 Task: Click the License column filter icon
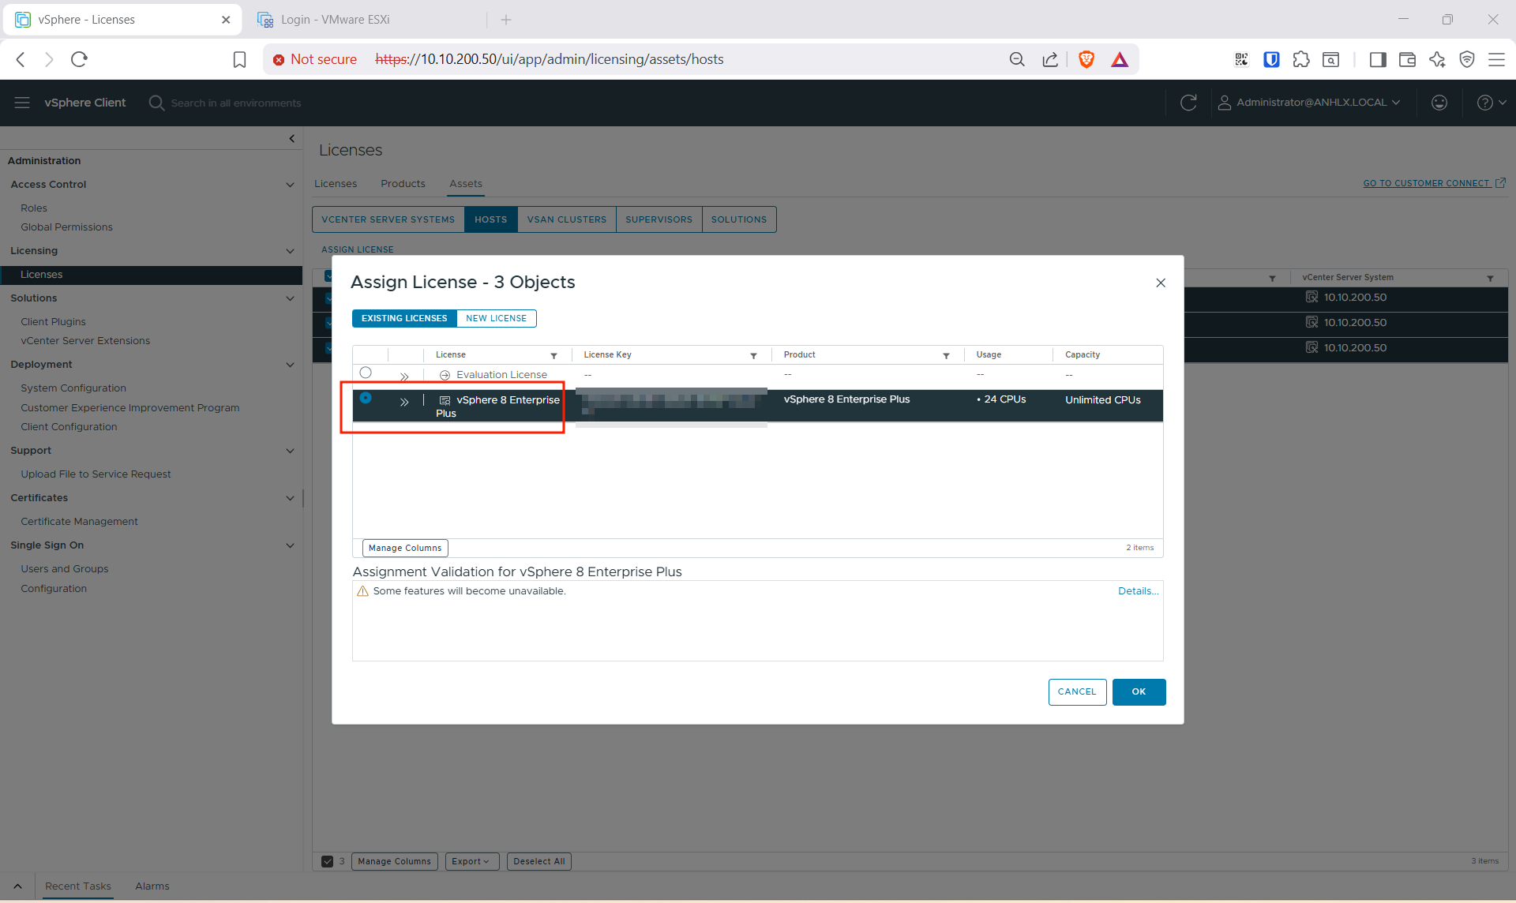[554, 356]
